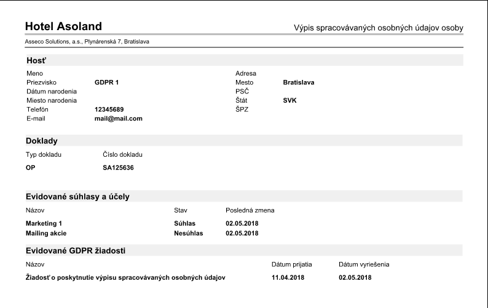Screen dimensions: 488x308
Task: Click the Asseco Solutions address line
Action: 87,42
